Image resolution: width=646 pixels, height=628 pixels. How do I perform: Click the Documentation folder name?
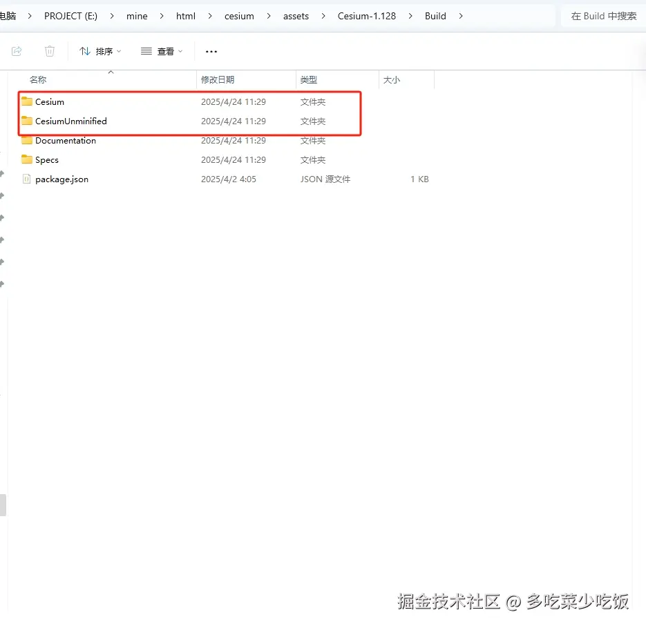tap(66, 140)
